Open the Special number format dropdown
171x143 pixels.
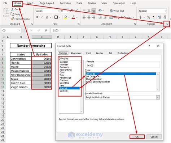point(165,11)
